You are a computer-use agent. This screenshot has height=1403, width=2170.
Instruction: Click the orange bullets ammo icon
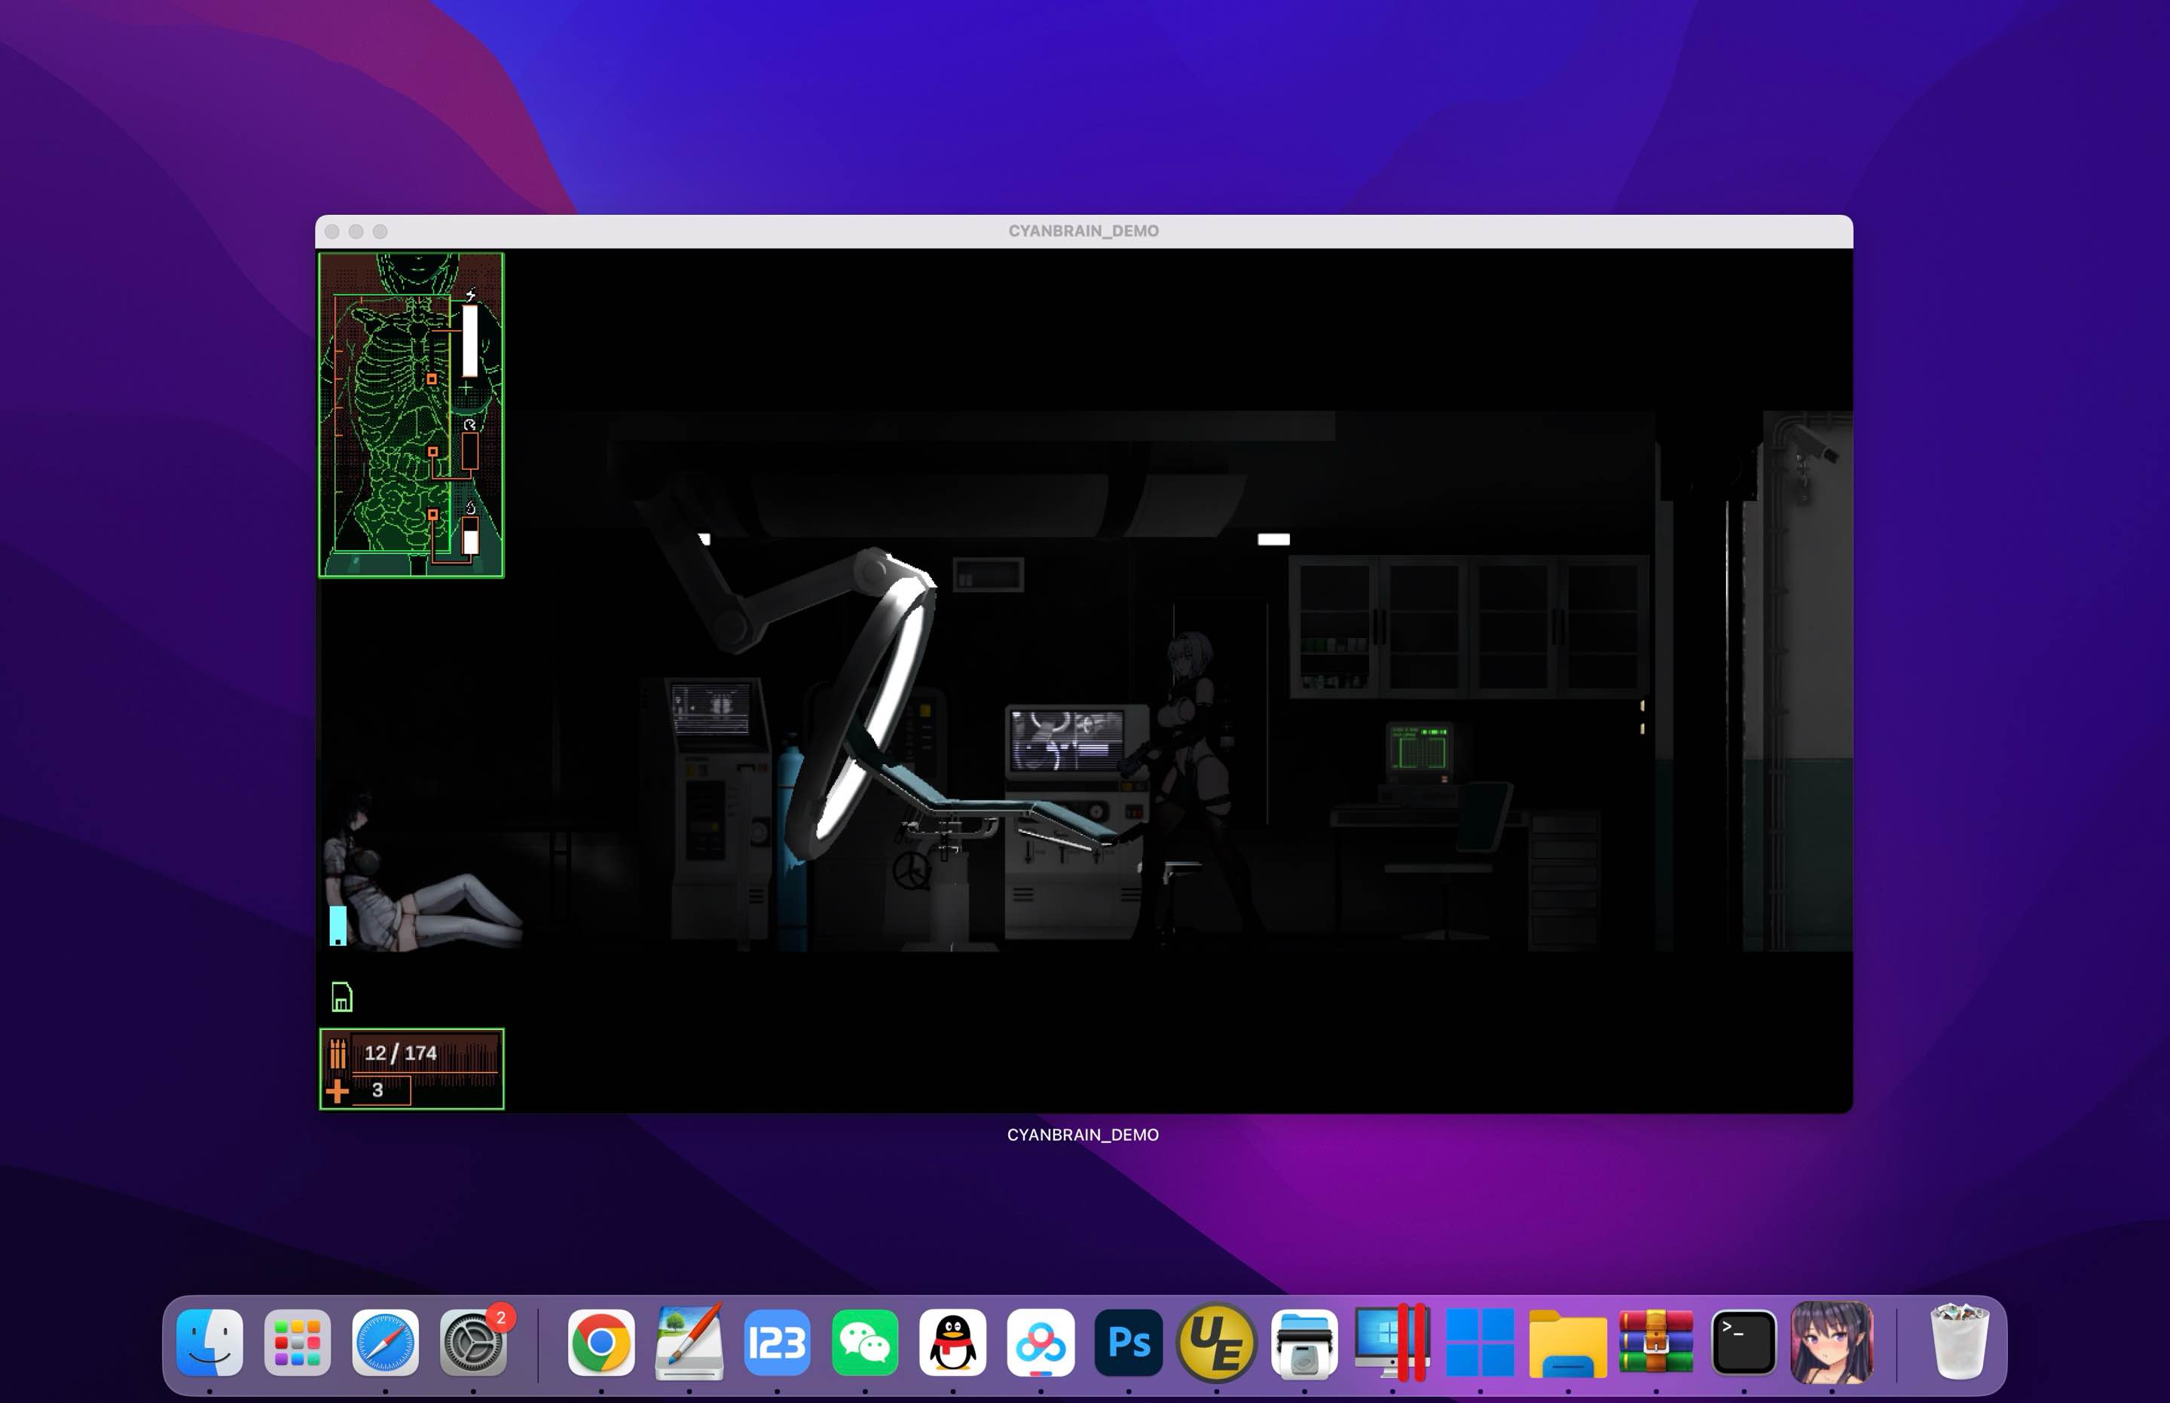(x=338, y=1053)
